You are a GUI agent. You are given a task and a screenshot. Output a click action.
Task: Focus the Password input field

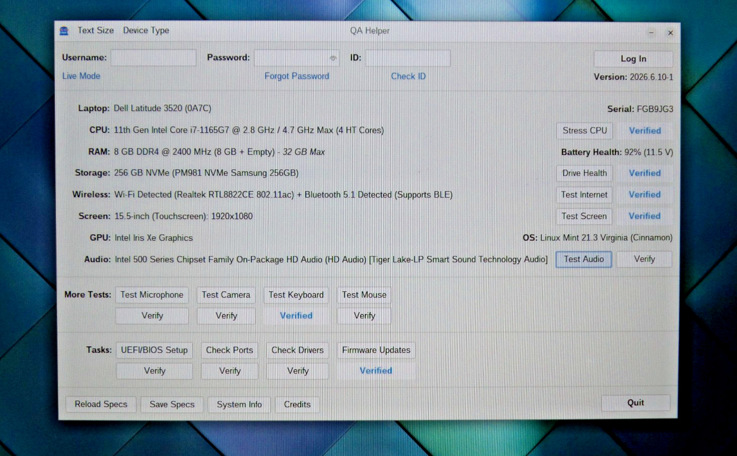[296, 58]
